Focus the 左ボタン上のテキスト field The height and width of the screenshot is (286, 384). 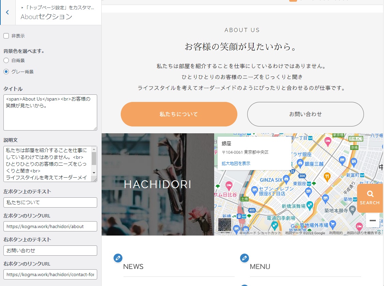tap(50, 202)
